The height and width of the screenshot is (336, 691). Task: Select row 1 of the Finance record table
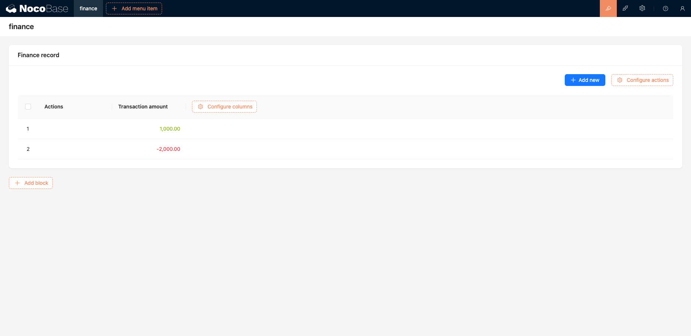pyautogui.click(x=28, y=129)
